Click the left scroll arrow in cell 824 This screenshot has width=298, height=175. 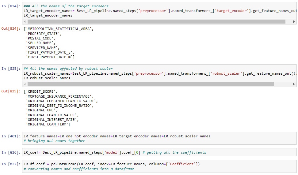(x=25, y=22)
